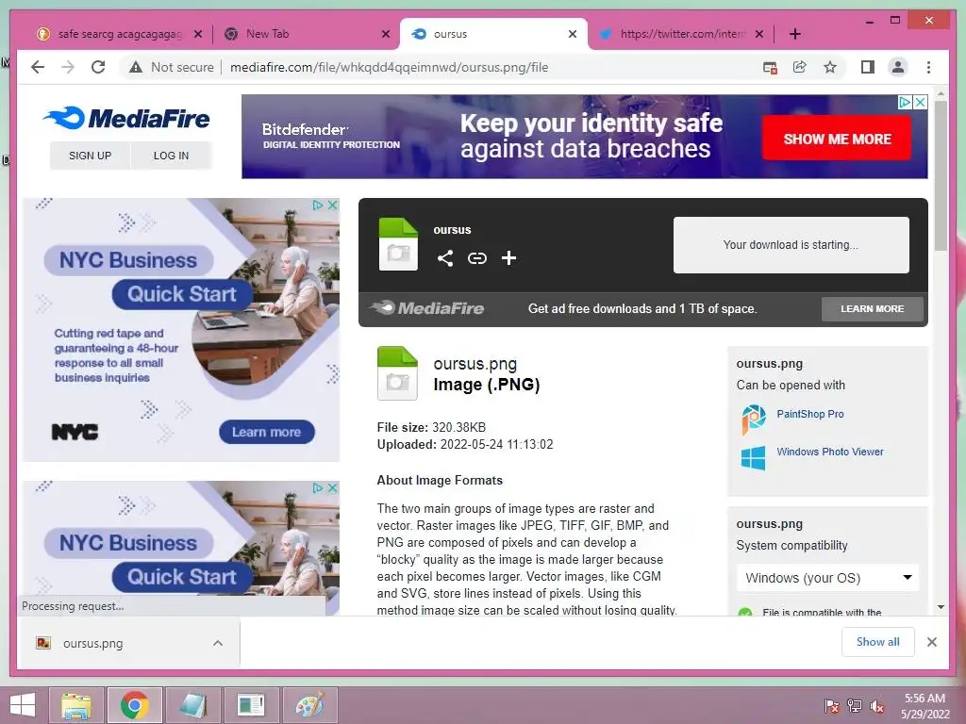
Task: Click the page vertical scrollbar thumb
Action: (x=941, y=175)
